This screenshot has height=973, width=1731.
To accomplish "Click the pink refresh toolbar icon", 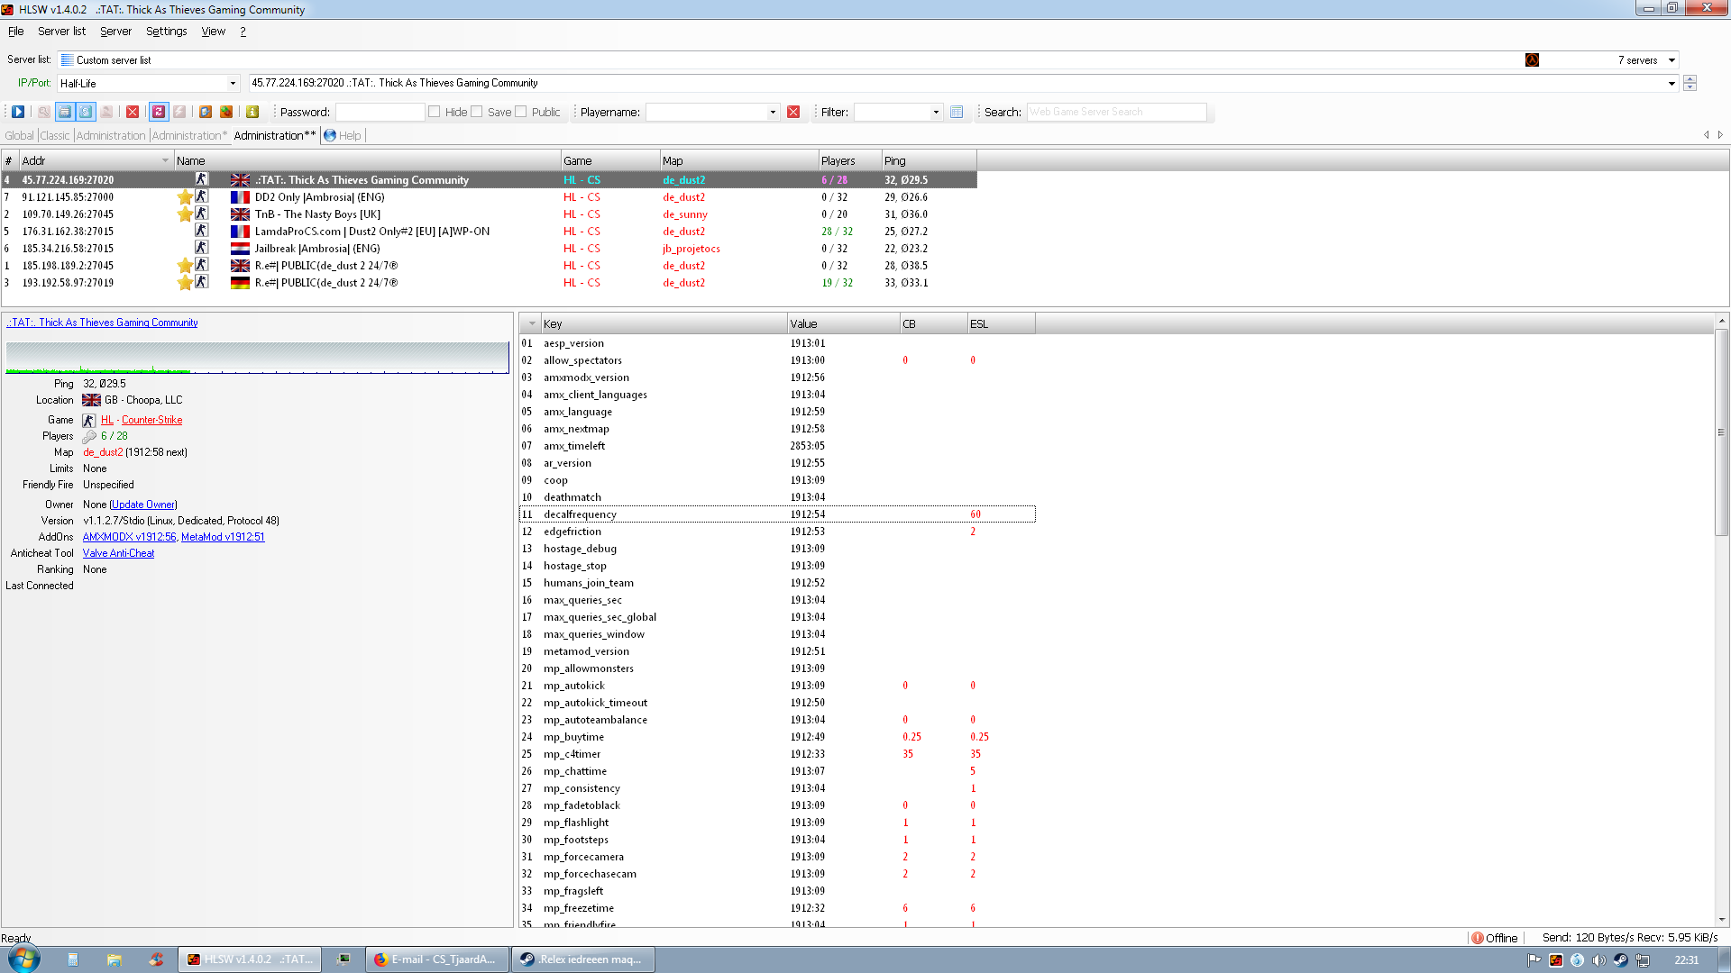I will tap(159, 112).
